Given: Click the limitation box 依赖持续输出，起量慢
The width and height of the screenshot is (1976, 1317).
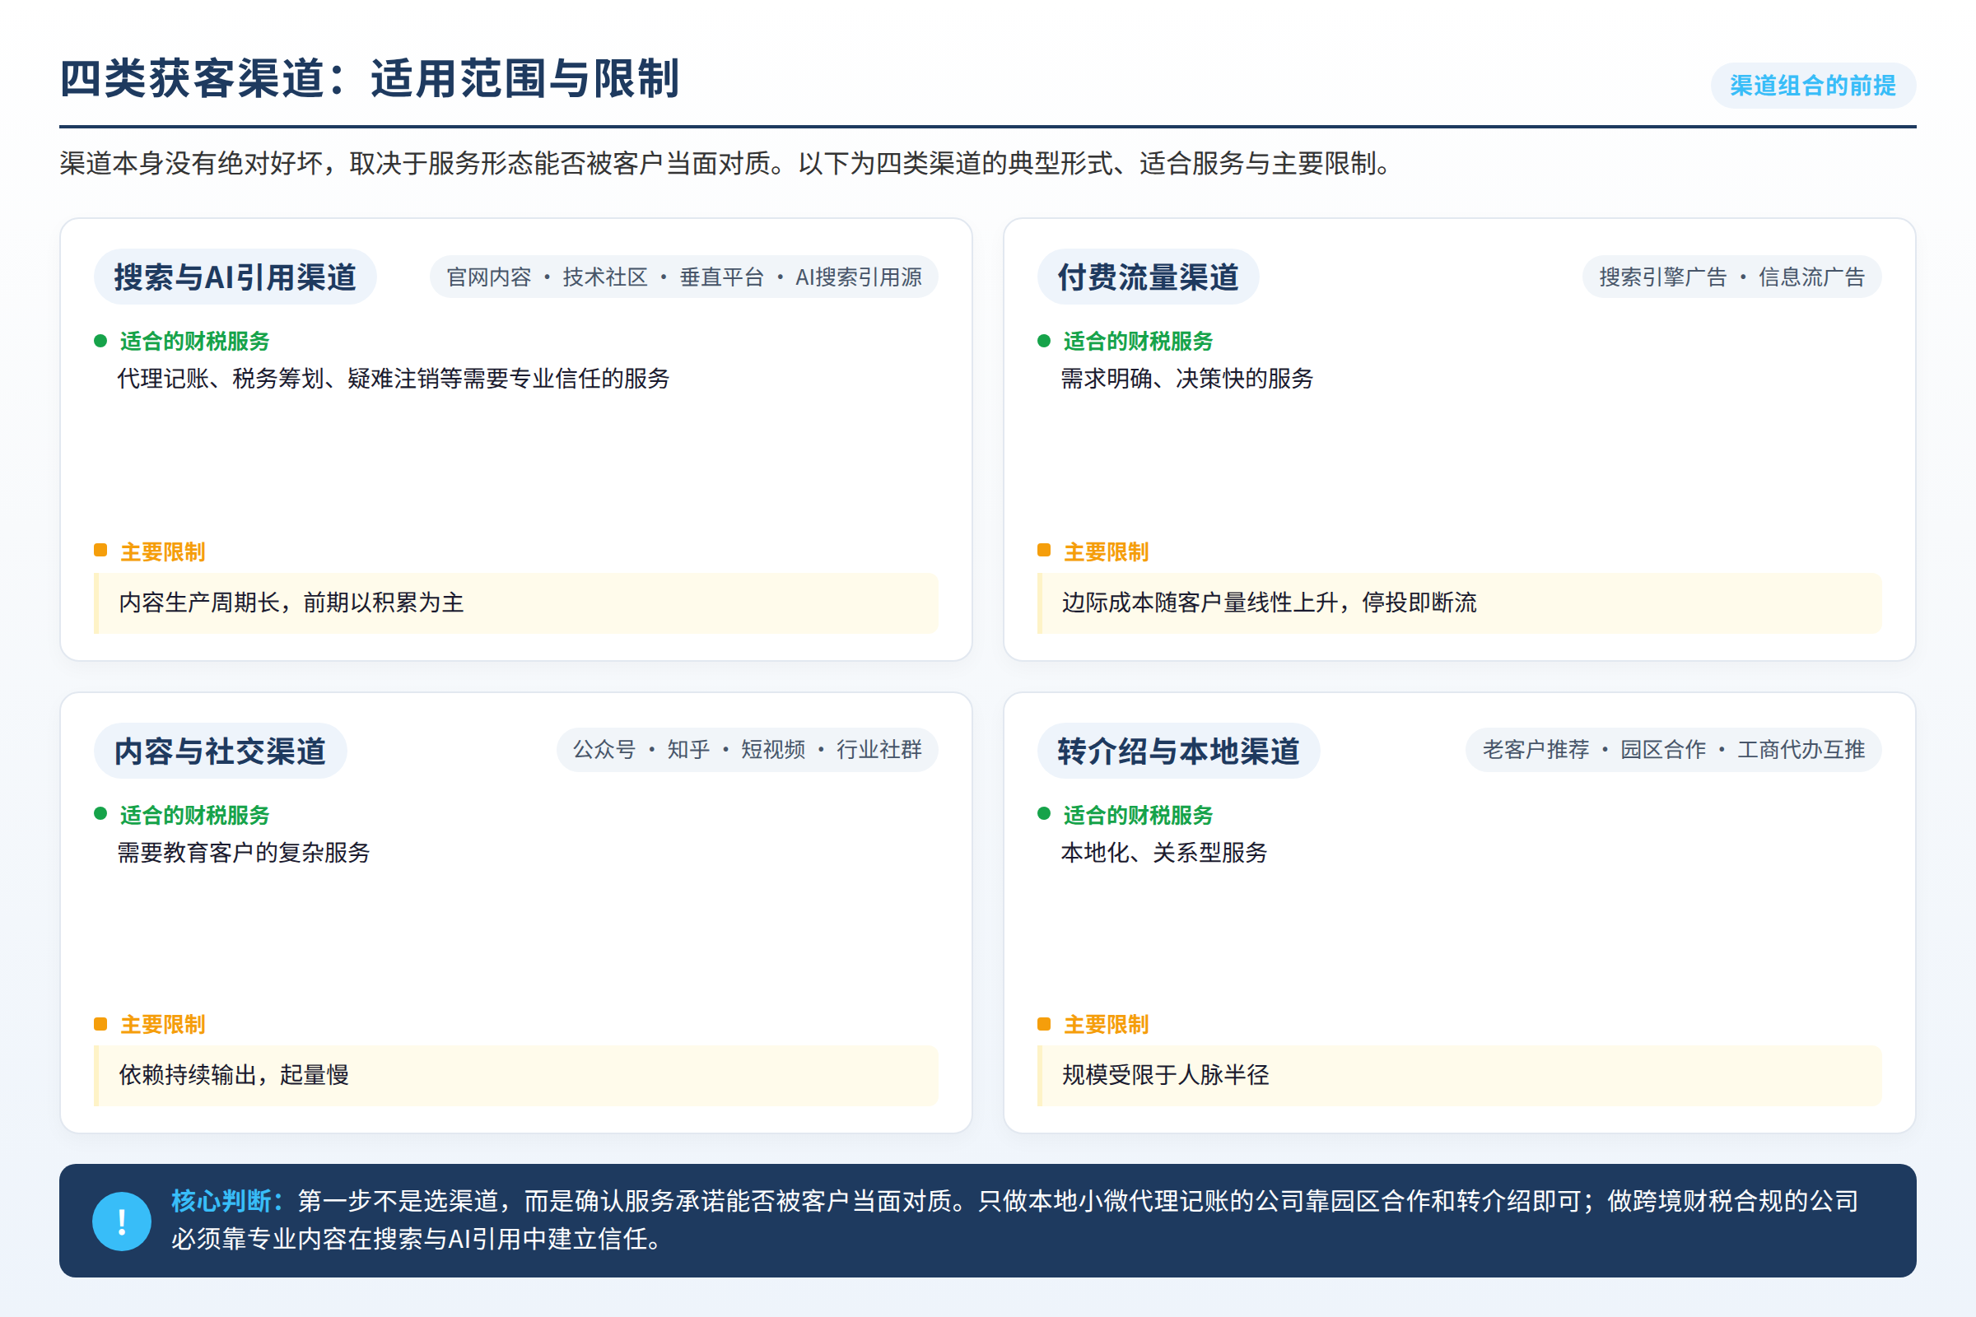Looking at the screenshot, I should (x=516, y=1076).
